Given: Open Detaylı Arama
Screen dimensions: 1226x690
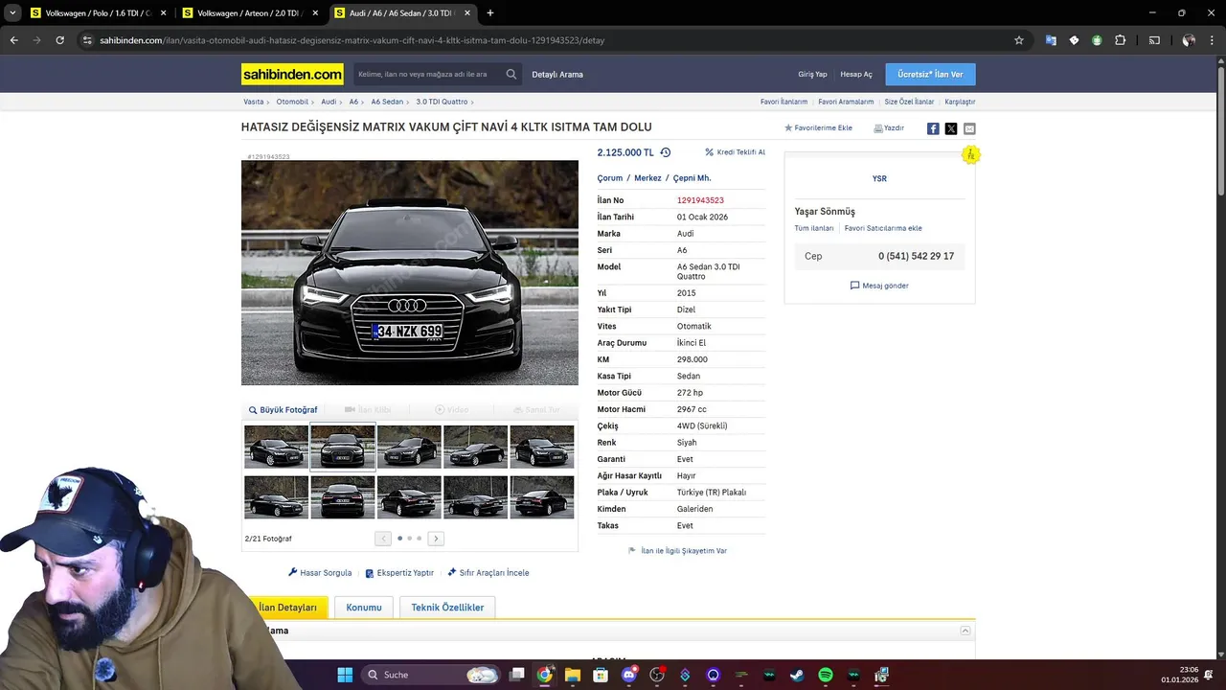Looking at the screenshot, I should (x=557, y=74).
